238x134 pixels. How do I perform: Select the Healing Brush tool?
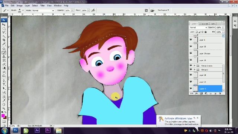[4, 49]
